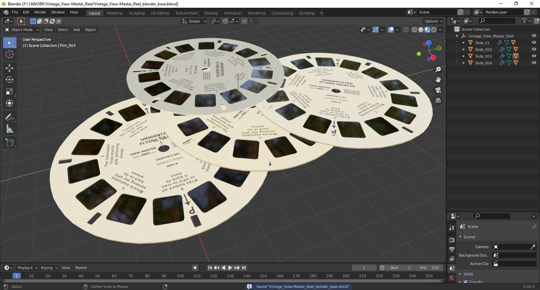Toggle the camera view icon
Image resolution: width=540 pixels, height=290 pixels.
click(x=438, y=90)
